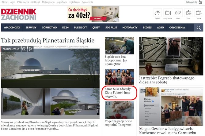Click the Zaloguj się login link

(x=192, y=2)
